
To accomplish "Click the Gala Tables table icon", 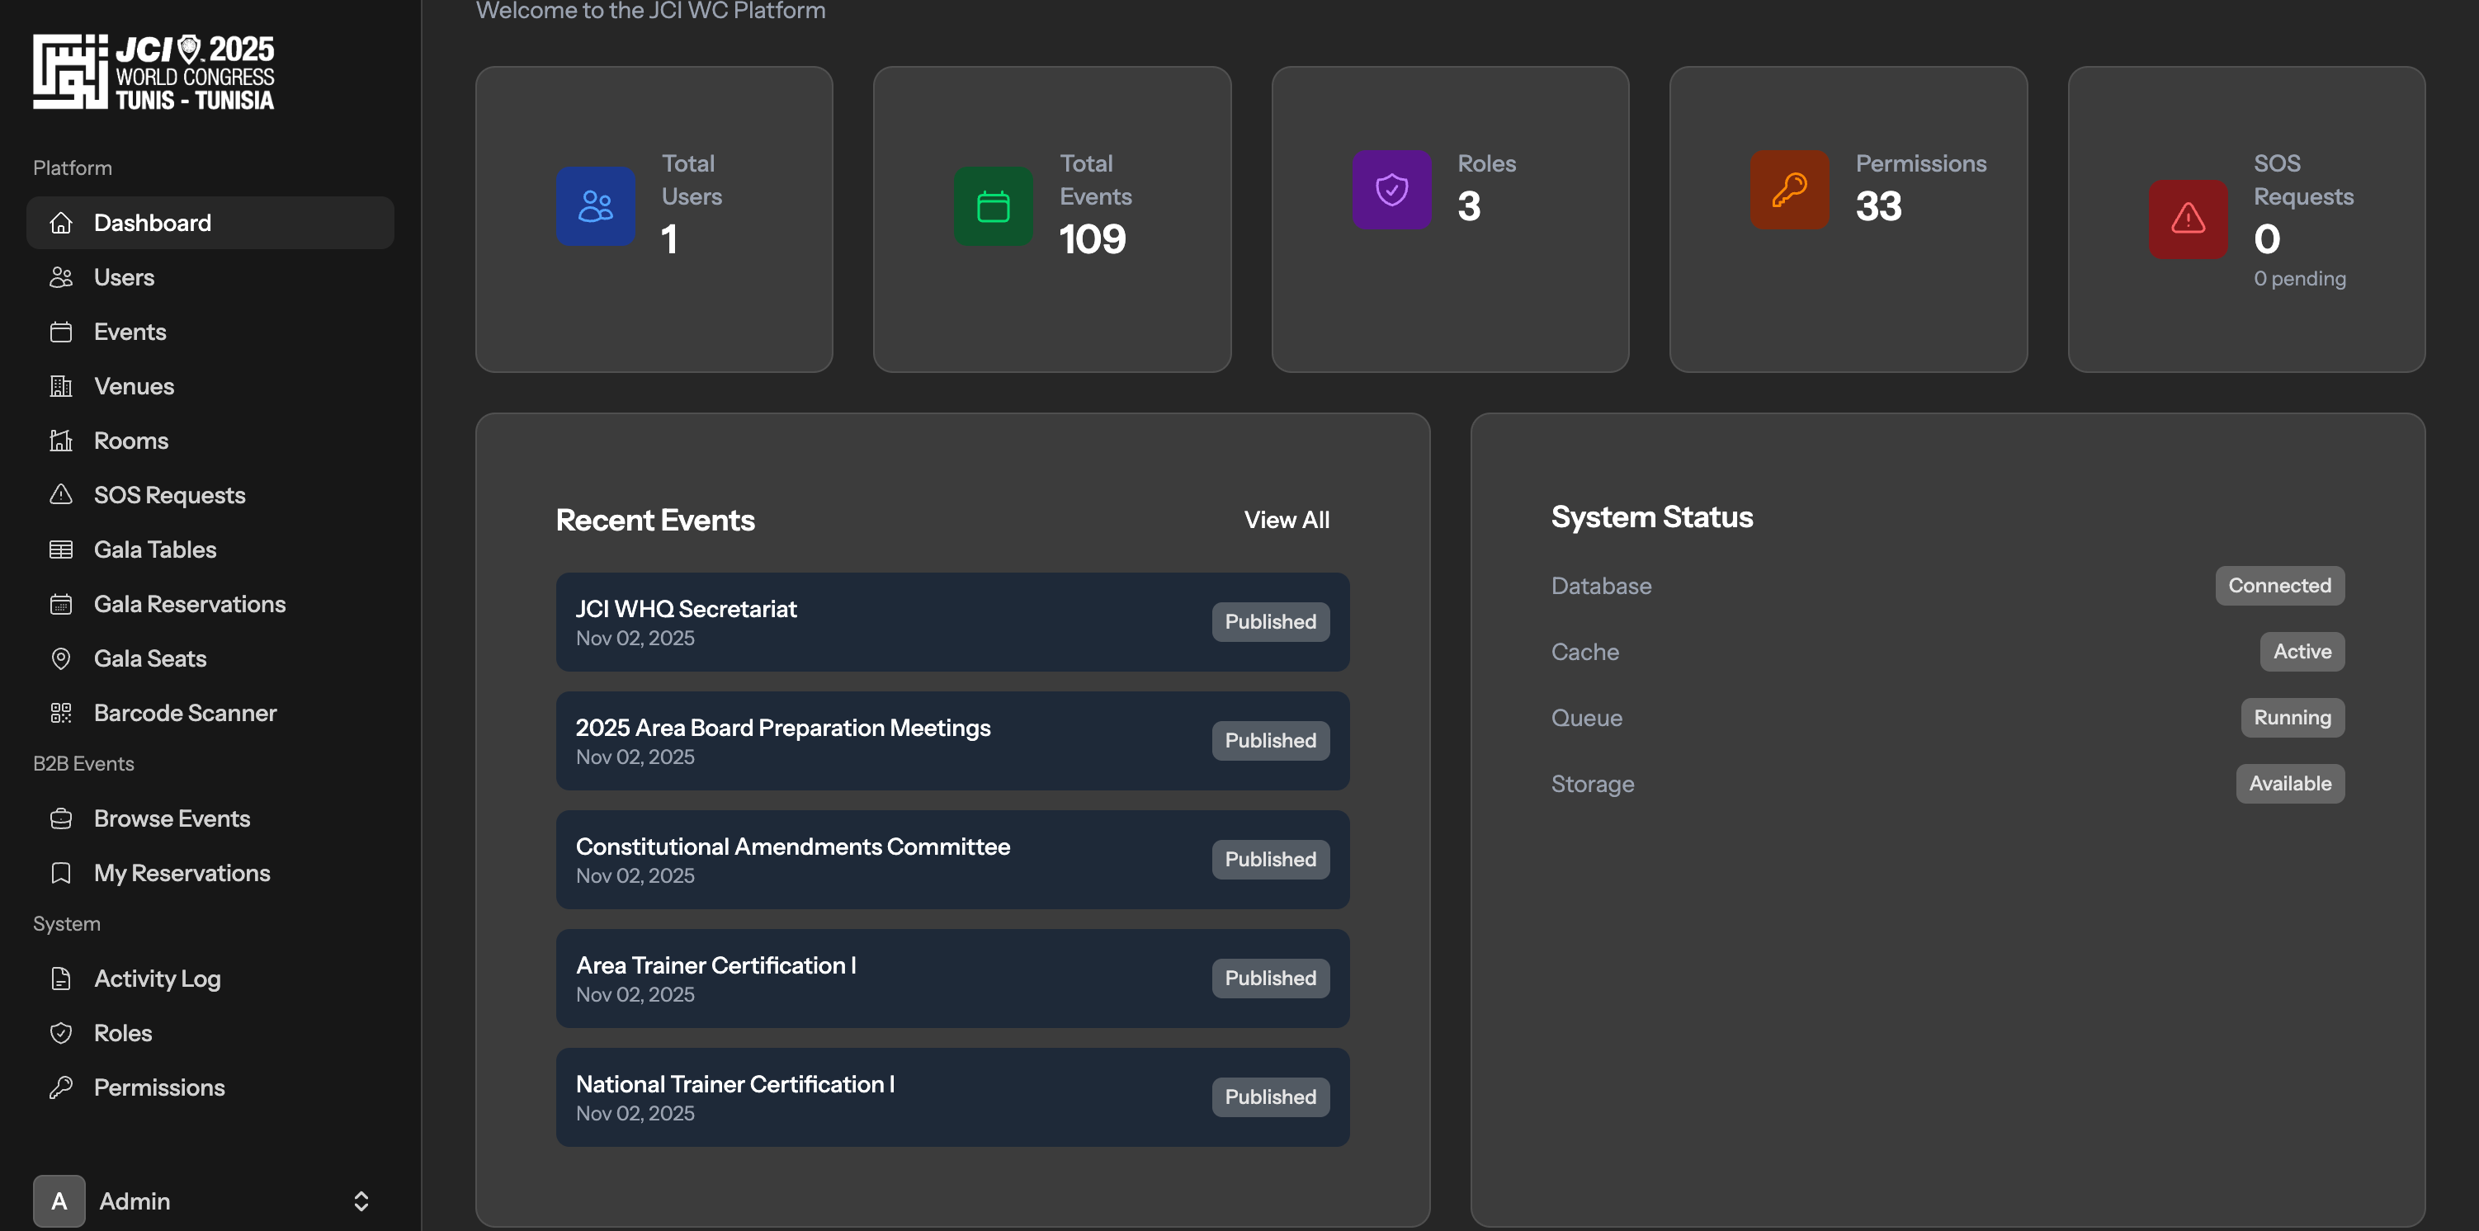I will pyautogui.click(x=60, y=549).
